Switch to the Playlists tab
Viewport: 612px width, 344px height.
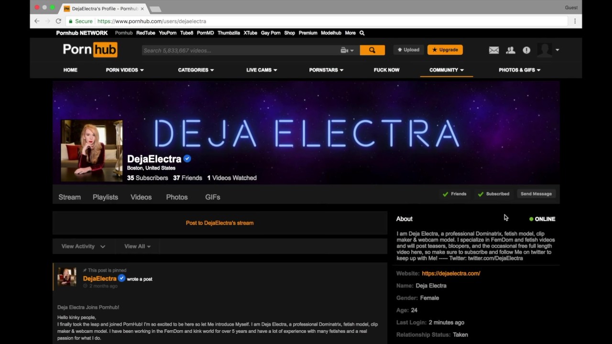tap(105, 197)
